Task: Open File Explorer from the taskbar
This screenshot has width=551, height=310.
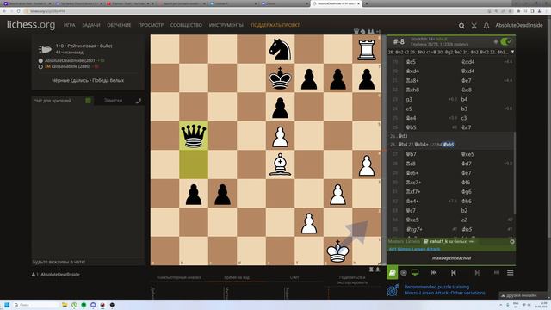Action: pos(65,305)
